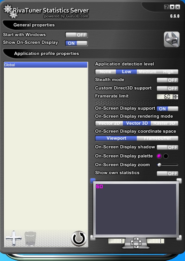Viewport: 185px width, 261px height.
Task: Close the RivaTuner window
Action: tap(178, 7)
